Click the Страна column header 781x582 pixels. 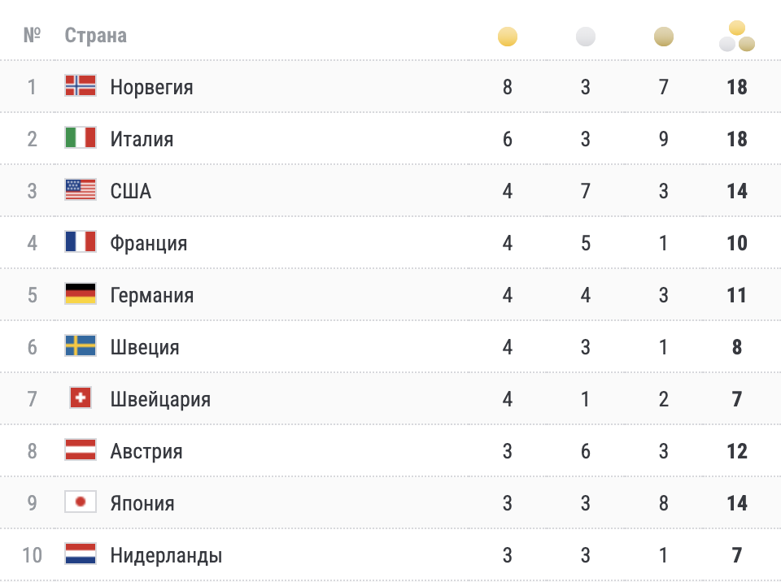click(96, 36)
